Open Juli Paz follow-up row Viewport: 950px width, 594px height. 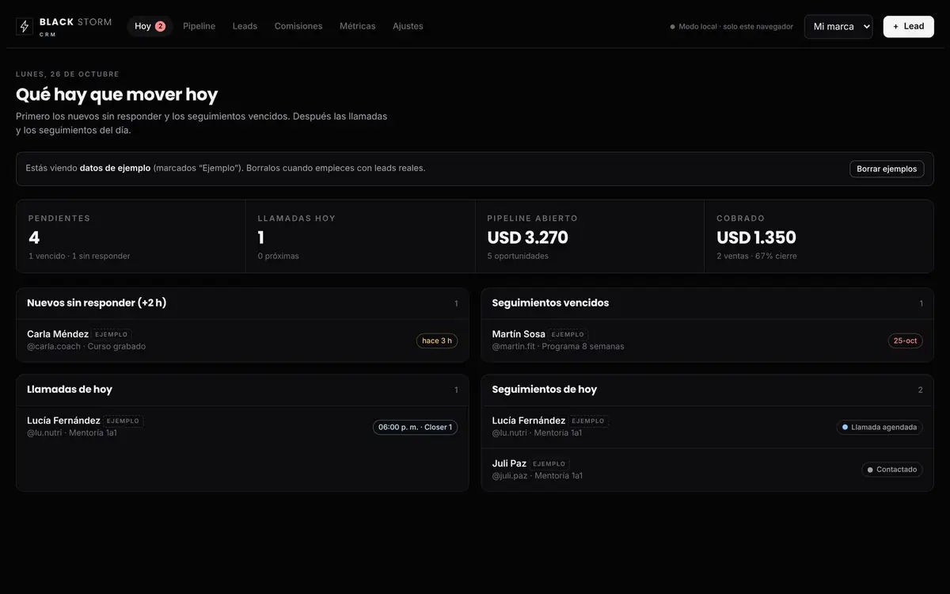707,470
